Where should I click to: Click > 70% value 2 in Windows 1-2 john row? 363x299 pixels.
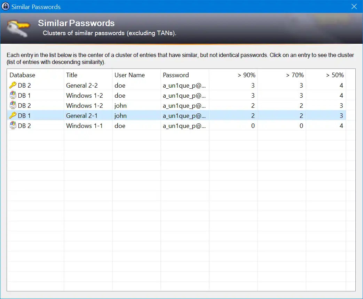301,105
